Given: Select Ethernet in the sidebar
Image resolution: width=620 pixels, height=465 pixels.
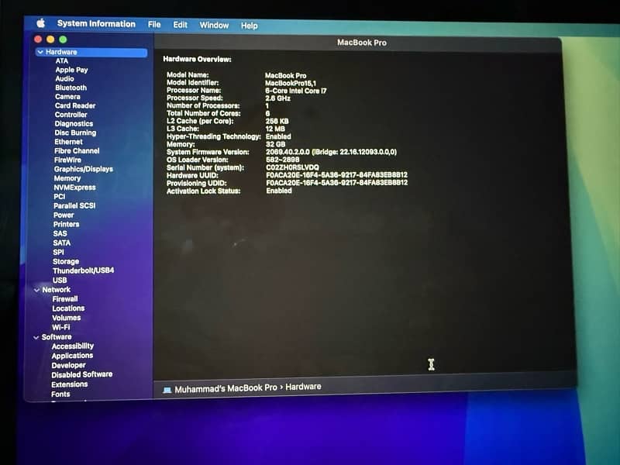Looking at the screenshot, I should (68, 142).
